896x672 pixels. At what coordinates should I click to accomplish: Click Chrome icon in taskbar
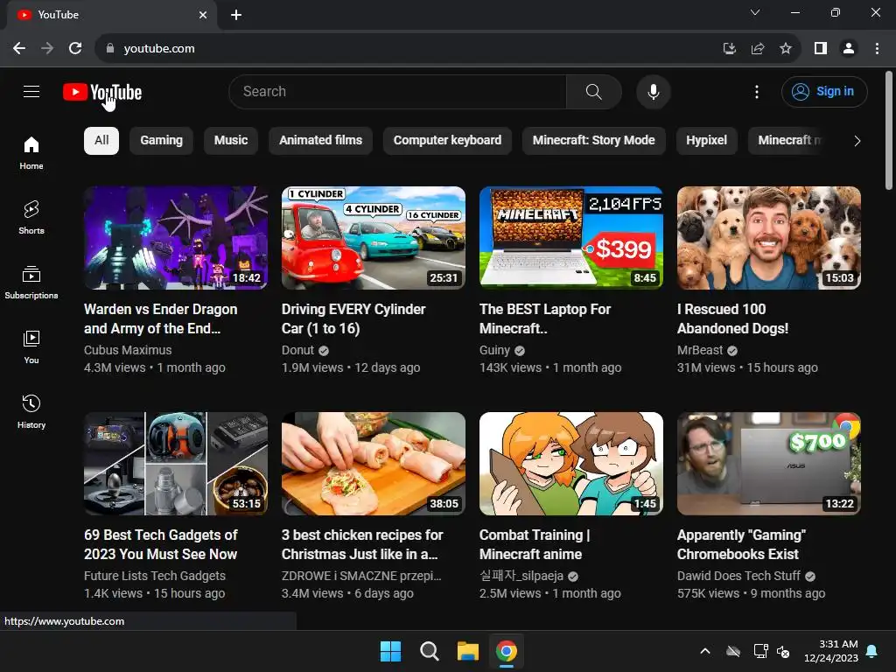tap(507, 651)
